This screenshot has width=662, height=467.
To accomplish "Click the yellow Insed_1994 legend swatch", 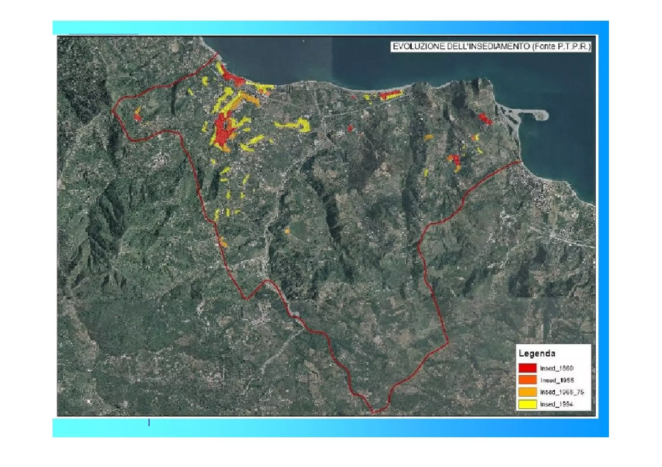I will 527,404.
